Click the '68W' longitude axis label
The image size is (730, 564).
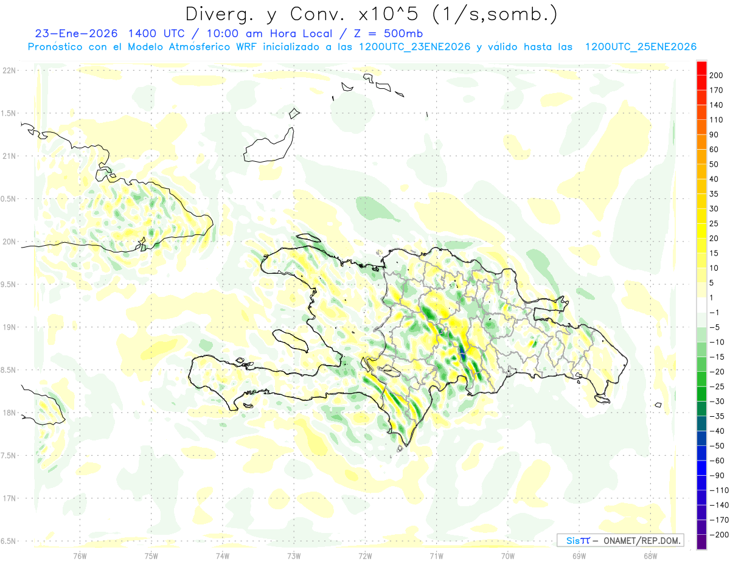pyautogui.click(x=650, y=555)
